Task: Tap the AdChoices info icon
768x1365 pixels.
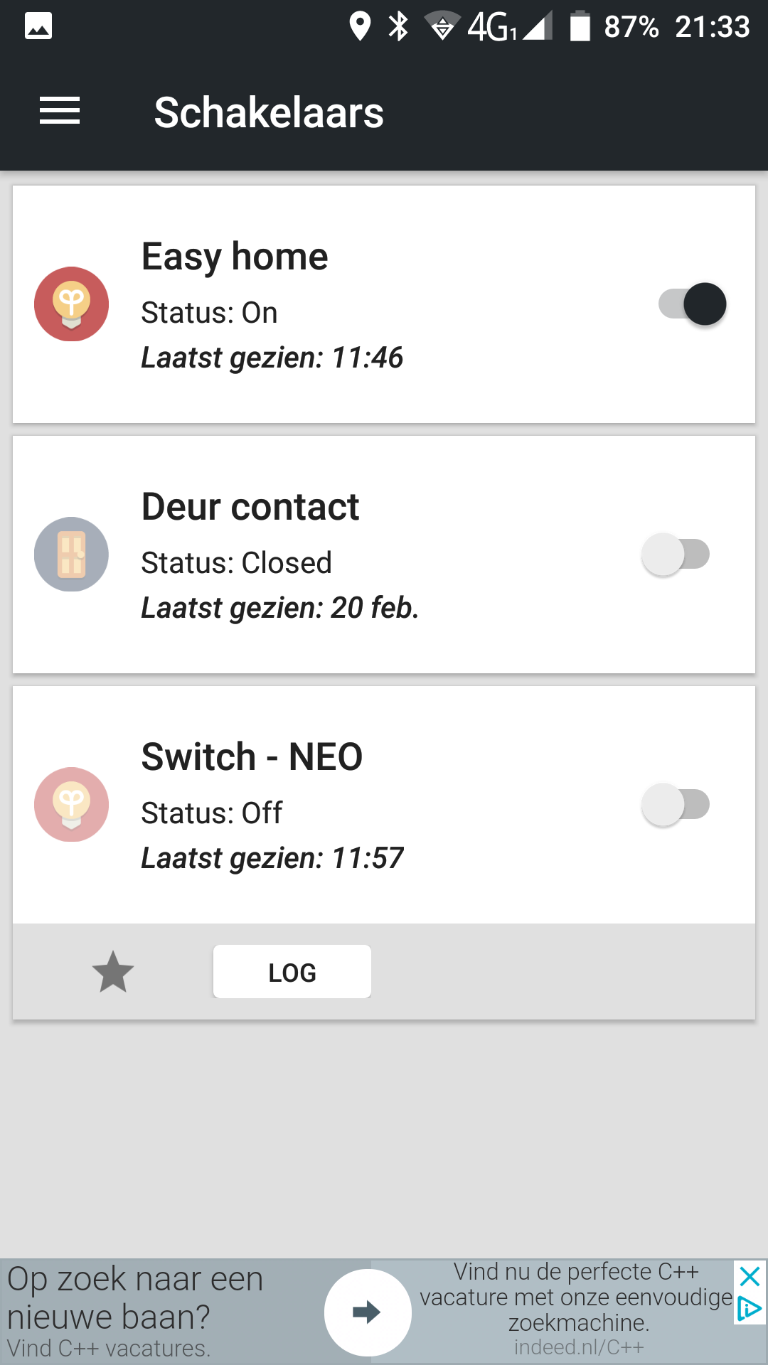Action: [x=750, y=1308]
